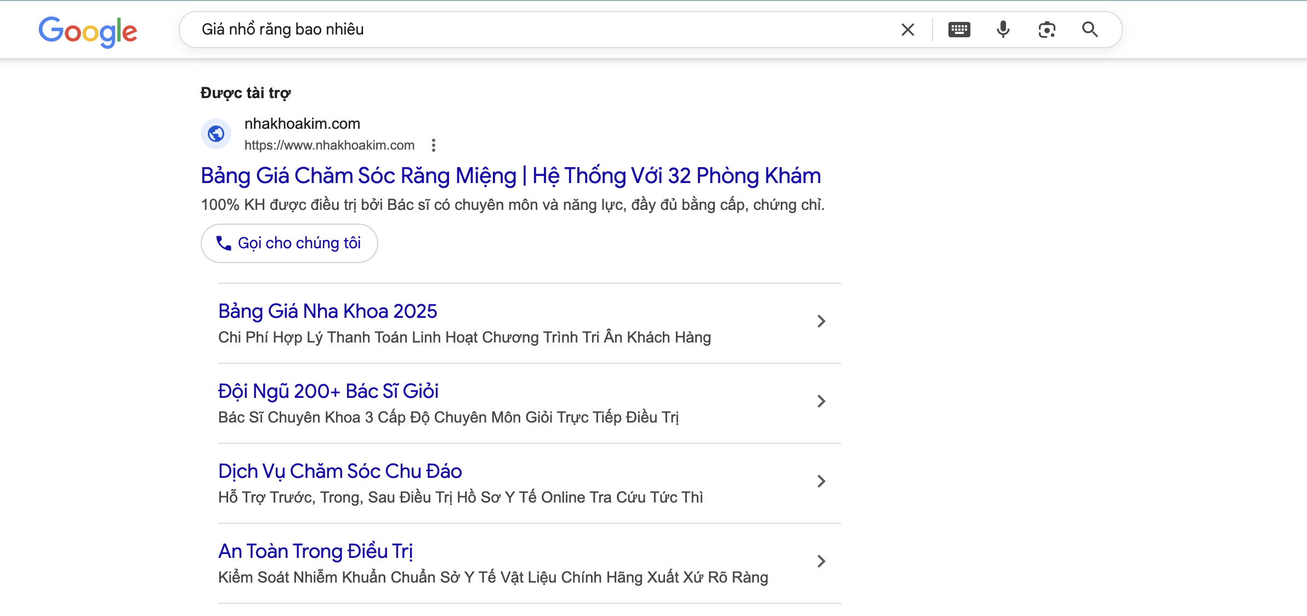Click the phone icon in the call button
This screenshot has width=1307, height=616.
224,243
